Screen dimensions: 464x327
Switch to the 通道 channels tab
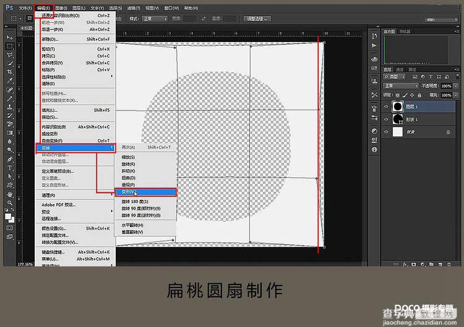click(x=400, y=70)
